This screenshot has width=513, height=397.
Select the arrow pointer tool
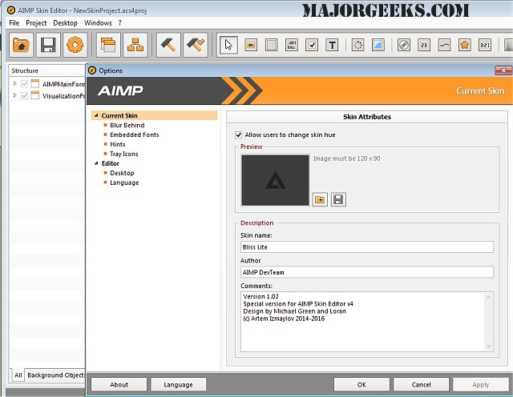point(229,45)
